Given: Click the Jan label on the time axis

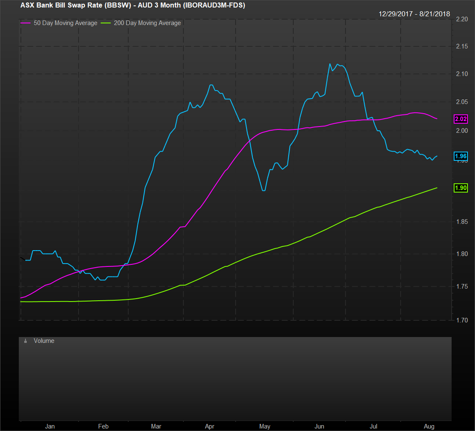Looking at the screenshot, I should coord(50,426).
